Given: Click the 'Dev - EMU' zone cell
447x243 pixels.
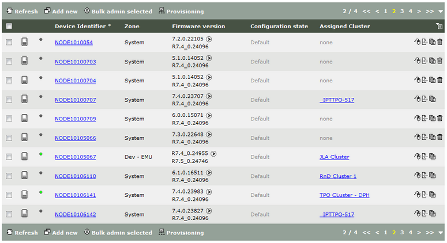Looking at the screenshot, I should click(x=138, y=157).
